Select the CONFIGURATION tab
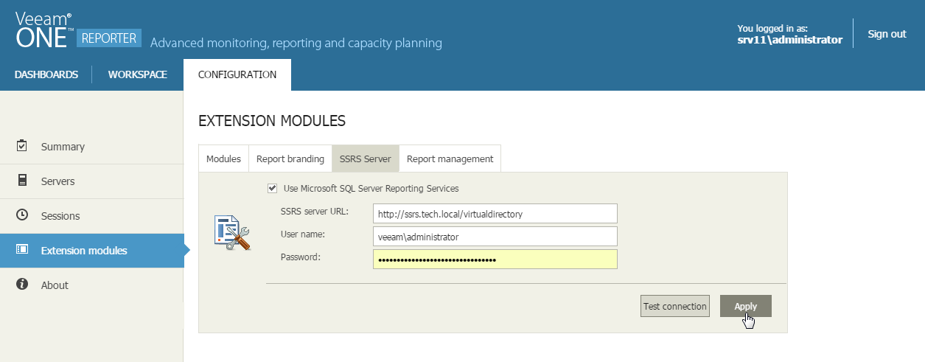Viewport: 925px width, 362px height. (237, 74)
